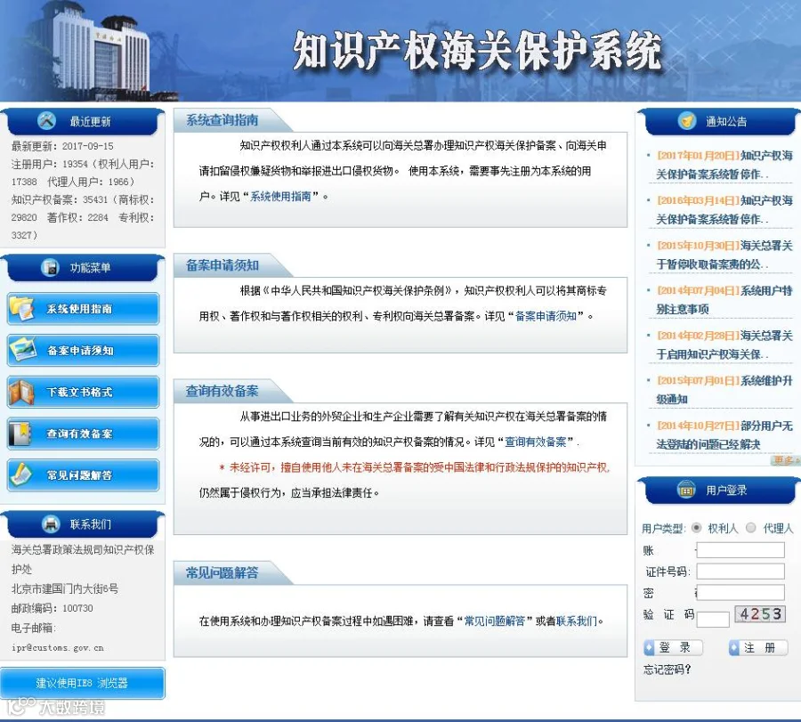
Task: Click the 登录 button
Action: click(674, 647)
